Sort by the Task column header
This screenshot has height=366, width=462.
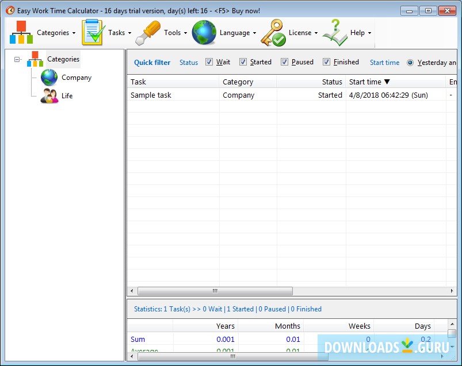(x=173, y=82)
